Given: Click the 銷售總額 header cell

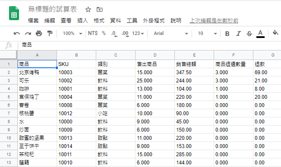Looking at the screenshot, I should pos(194,64).
